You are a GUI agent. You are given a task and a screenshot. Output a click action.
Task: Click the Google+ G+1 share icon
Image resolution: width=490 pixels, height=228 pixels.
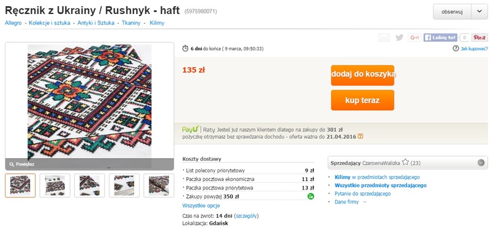(x=415, y=38)
